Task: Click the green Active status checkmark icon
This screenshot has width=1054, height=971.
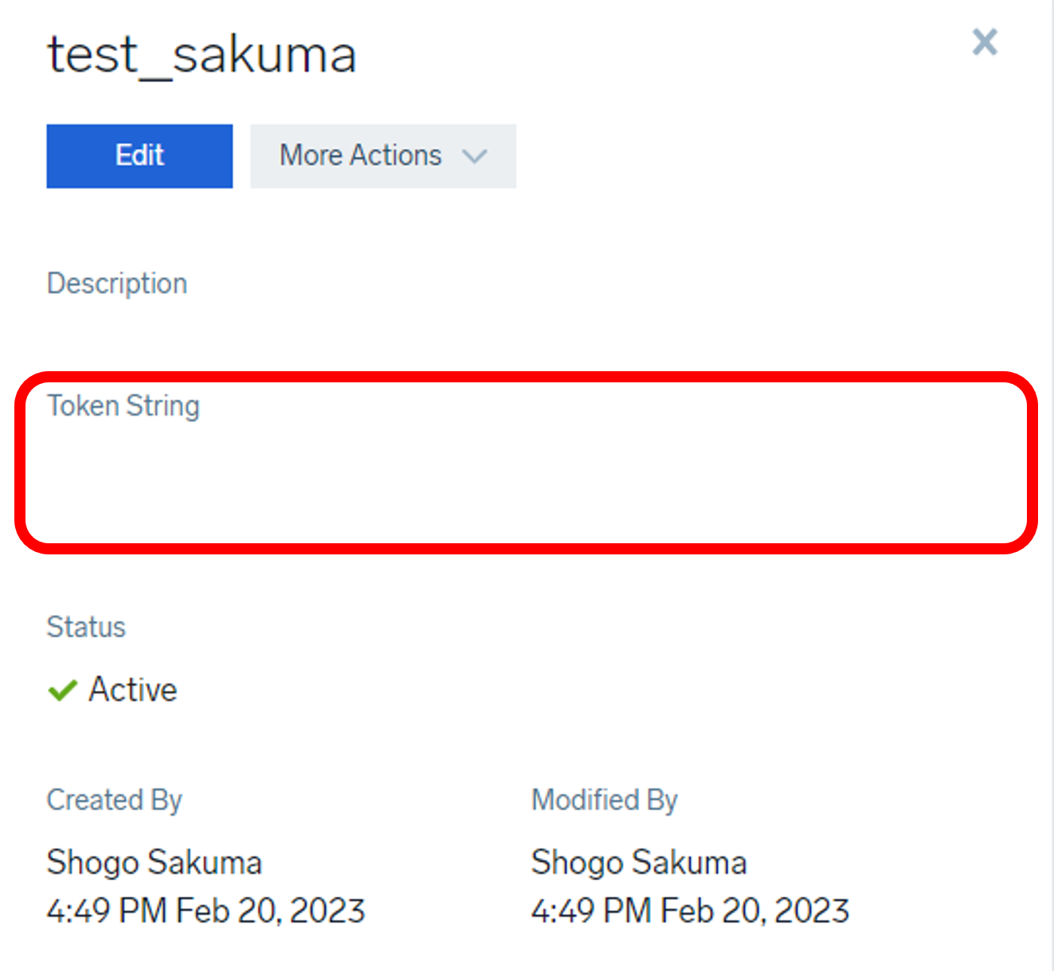Action: pos(63,690)
